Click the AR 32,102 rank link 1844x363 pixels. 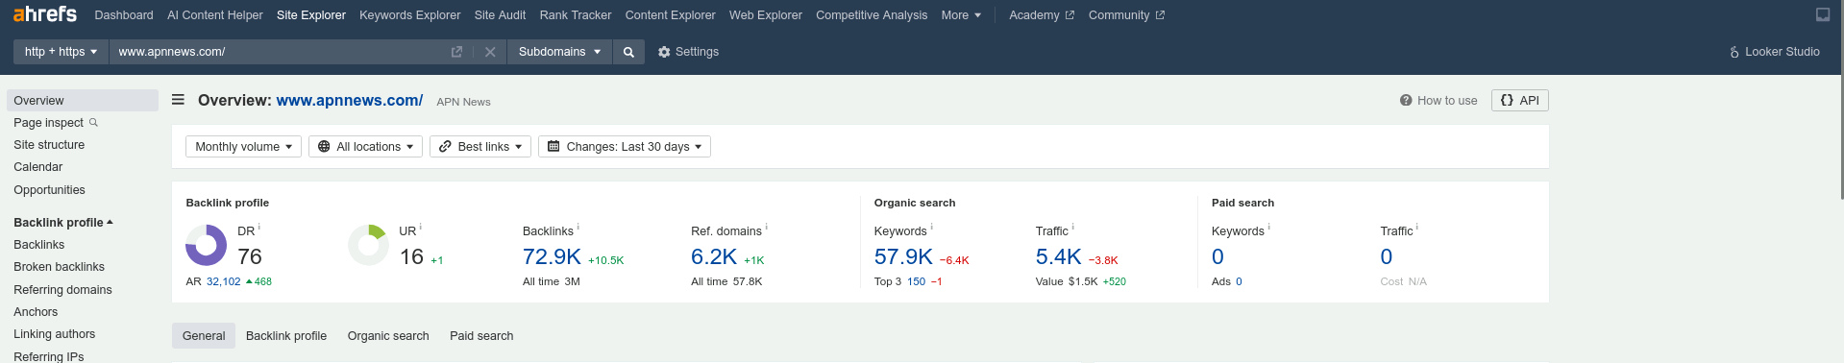tap(224, 282)
